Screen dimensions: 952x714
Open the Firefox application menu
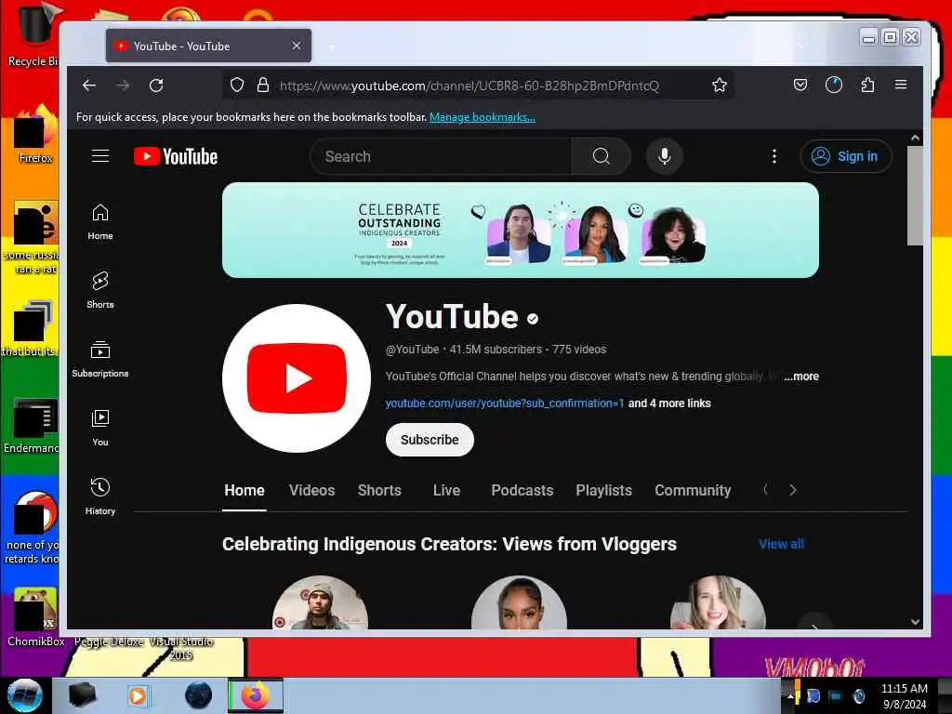coord(901,85)
